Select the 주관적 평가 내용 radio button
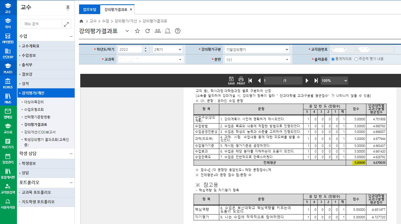 coord(356,59)
